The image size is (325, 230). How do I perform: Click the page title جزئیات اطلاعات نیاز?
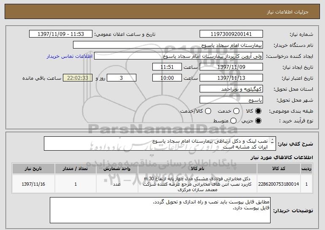287,12
